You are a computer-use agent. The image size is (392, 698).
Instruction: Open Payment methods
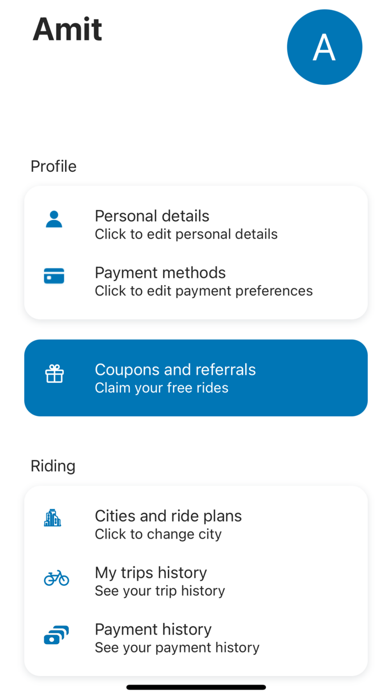pos(160,273)
